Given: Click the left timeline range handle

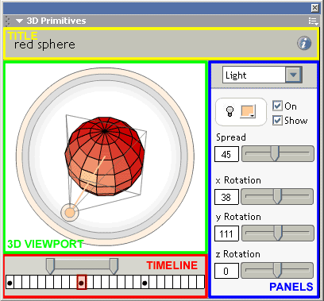Looking at the screenshot, I should coord(50,266).
